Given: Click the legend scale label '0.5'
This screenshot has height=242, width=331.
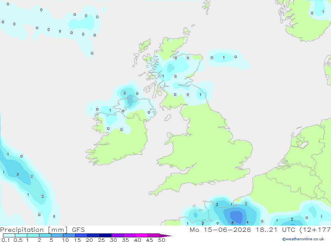Looking at the screenshot, I should pos(18,240).
